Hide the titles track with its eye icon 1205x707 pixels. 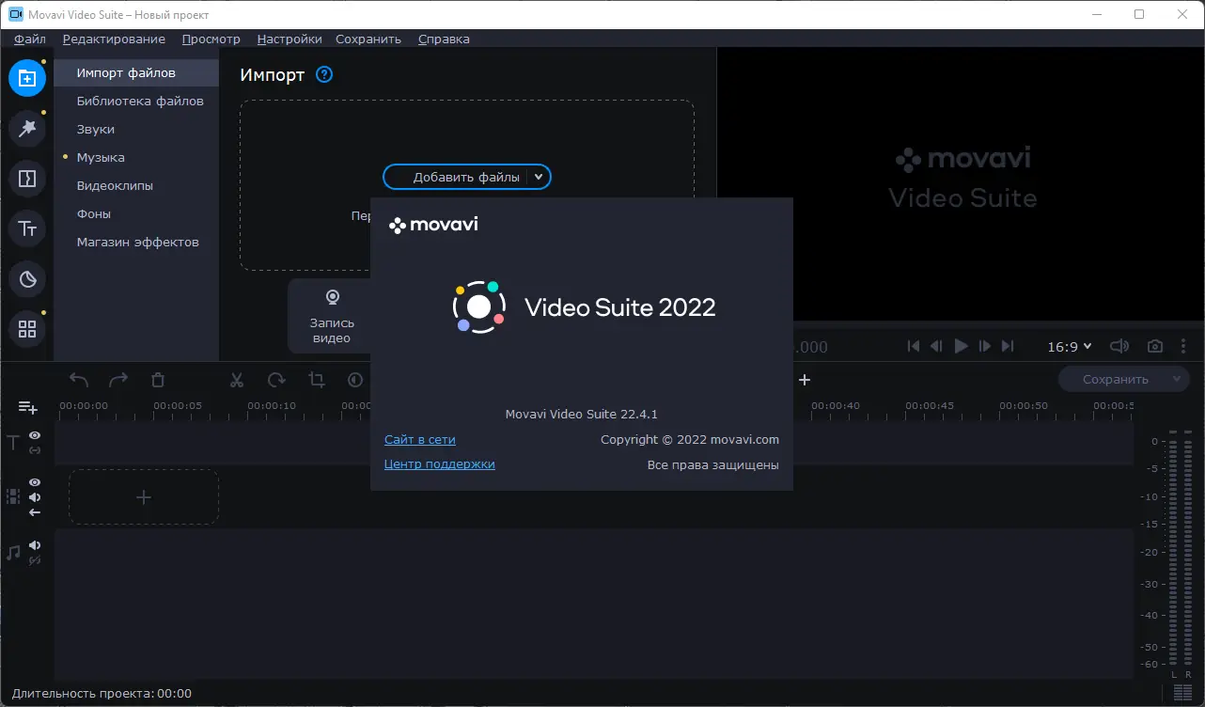[x=35, y=435]
